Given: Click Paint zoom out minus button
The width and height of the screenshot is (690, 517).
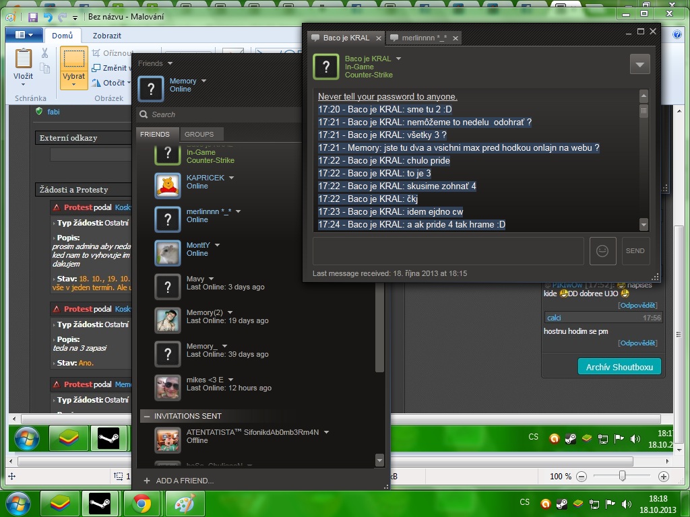Looking at the screenshot, I should (x=582, y=476).
